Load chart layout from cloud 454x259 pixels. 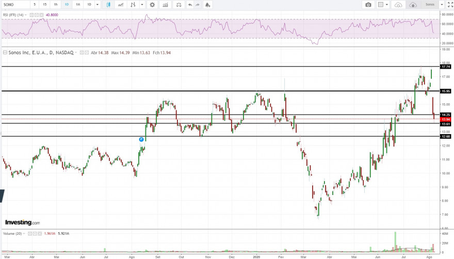pyautogui.click(x=398, y=5)
